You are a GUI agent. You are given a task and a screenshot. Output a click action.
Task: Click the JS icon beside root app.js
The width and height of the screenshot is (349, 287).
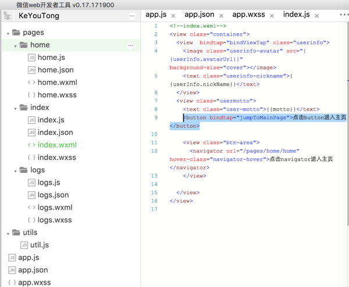(x=12, y=257)
